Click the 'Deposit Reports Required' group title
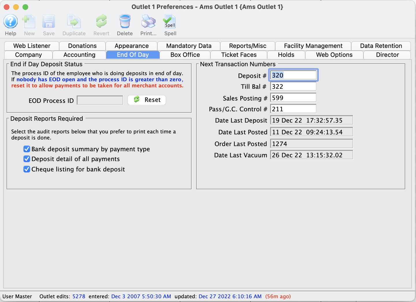416x302 pixels. pyautogui.click(x=47, y=118)
